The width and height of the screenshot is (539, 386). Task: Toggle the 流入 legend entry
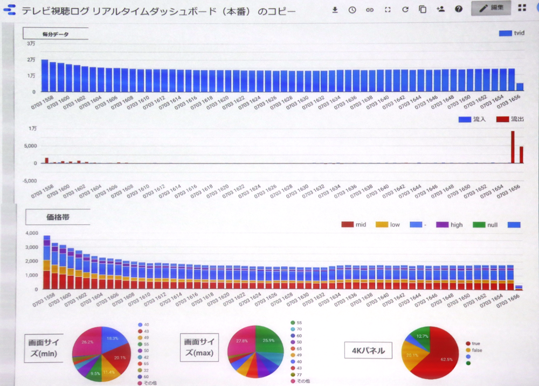(472, 119)
